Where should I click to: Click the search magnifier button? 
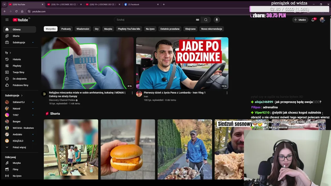pos(206,20)
